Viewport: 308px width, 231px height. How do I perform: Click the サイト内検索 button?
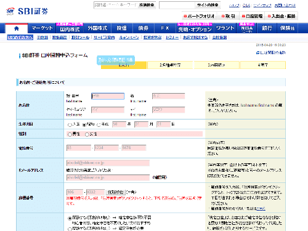click(x=208, y=5)
